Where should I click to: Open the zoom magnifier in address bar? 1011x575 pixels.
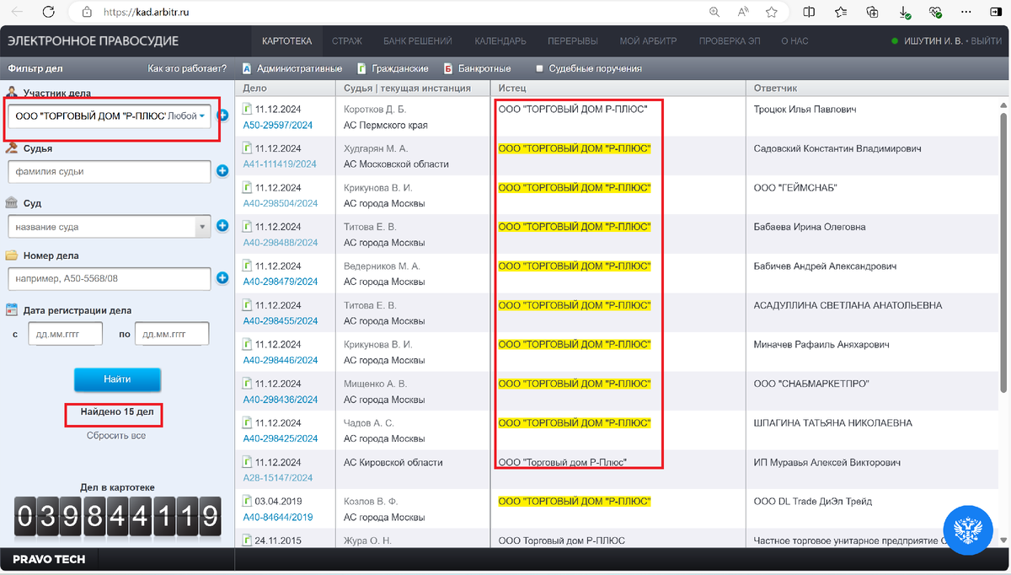click(x=715, y=12)
